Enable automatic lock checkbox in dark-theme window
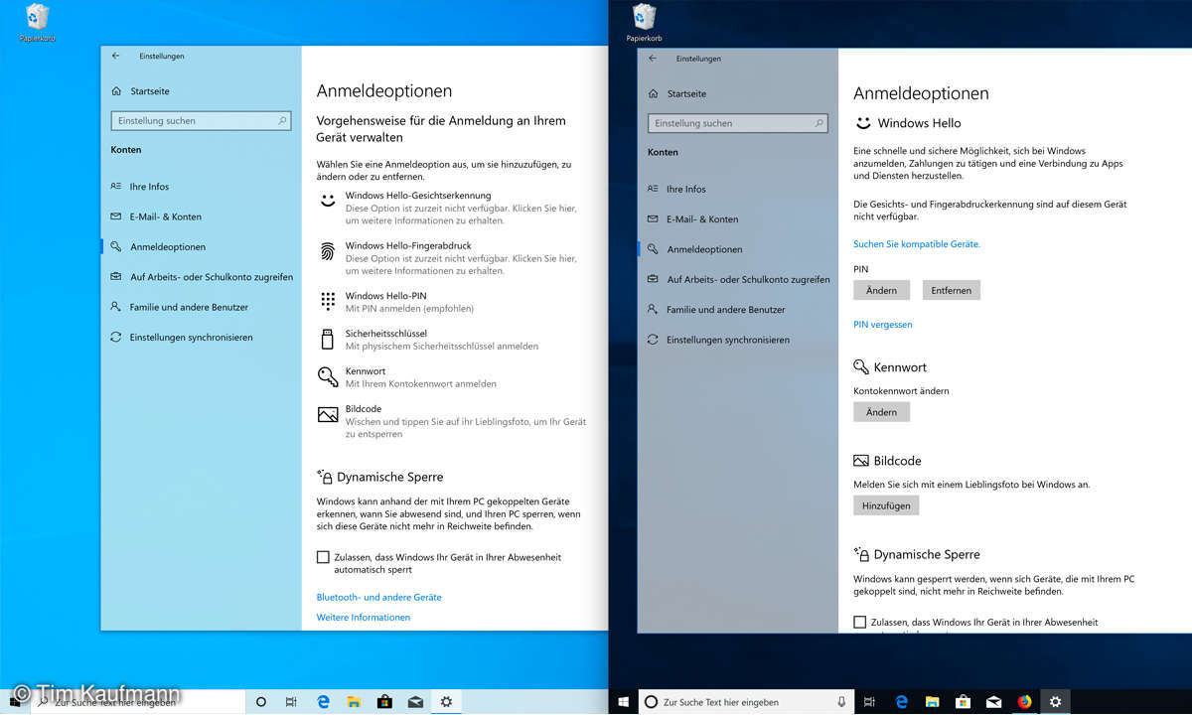The height and width of the screenshot is (715, 1192). 860,623
